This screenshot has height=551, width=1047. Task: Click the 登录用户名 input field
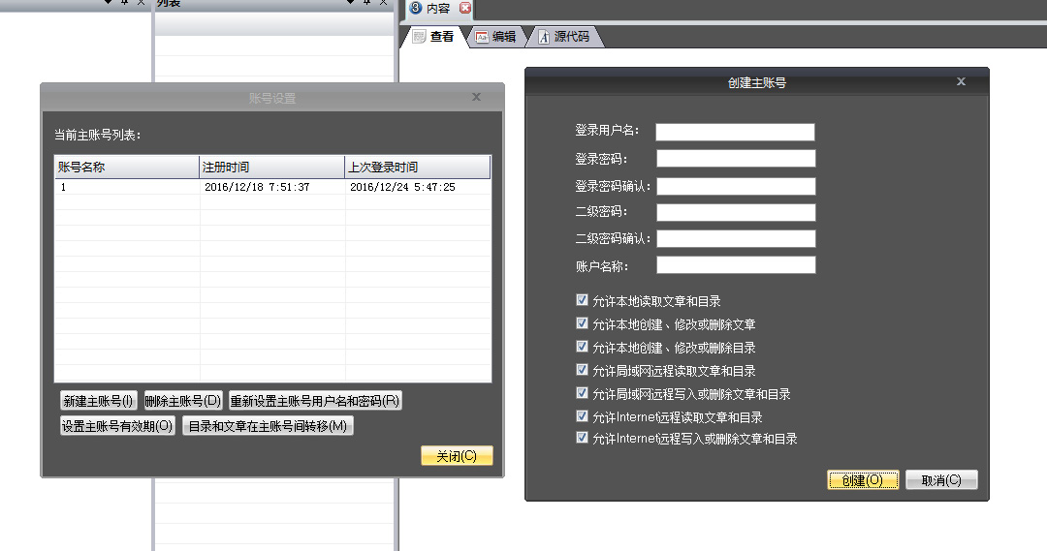pos(735,132)
